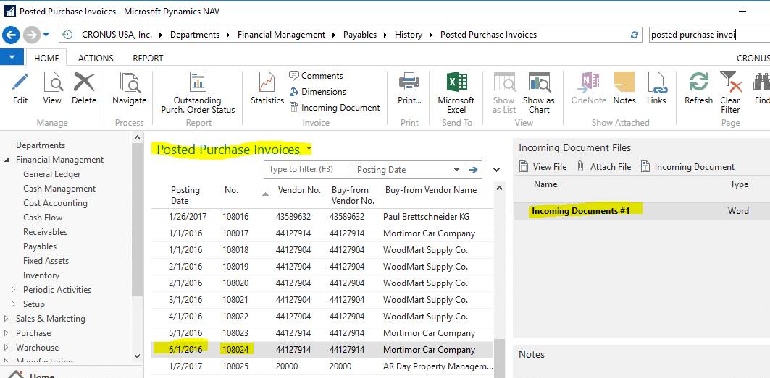
Task: Open Fixed Assets in navigation pane
Action: 46,261
